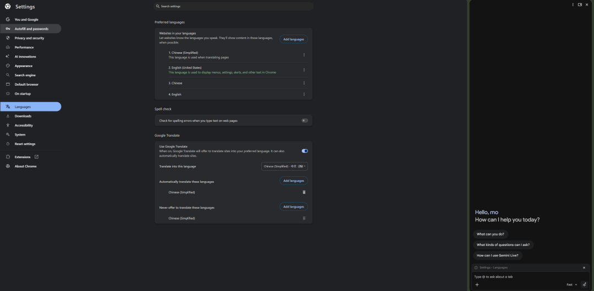Open more actions for language 4. English
The height and width of the screenshot is (291, 594).
point(304,94)
